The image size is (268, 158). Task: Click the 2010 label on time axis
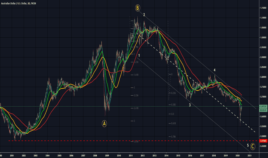pos(119,156)
